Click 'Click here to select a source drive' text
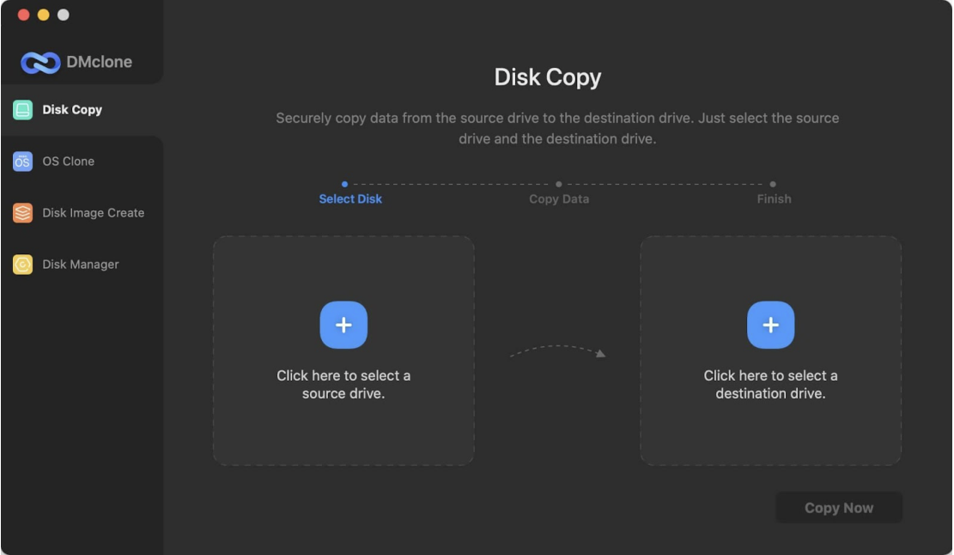The image size is (954, 555). 343,385
